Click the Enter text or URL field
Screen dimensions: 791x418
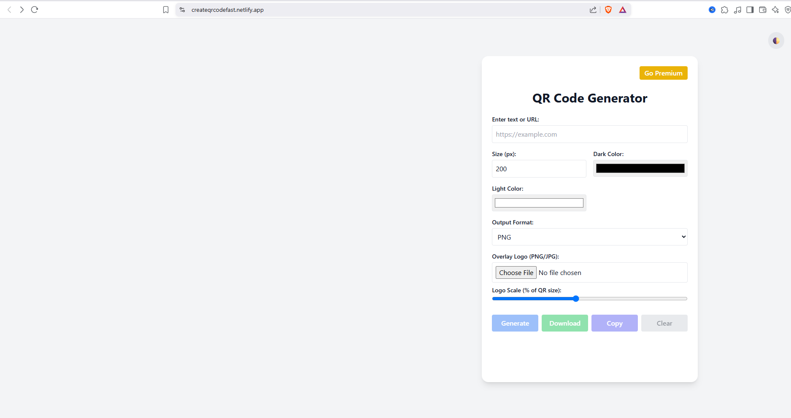click(589, 134)
